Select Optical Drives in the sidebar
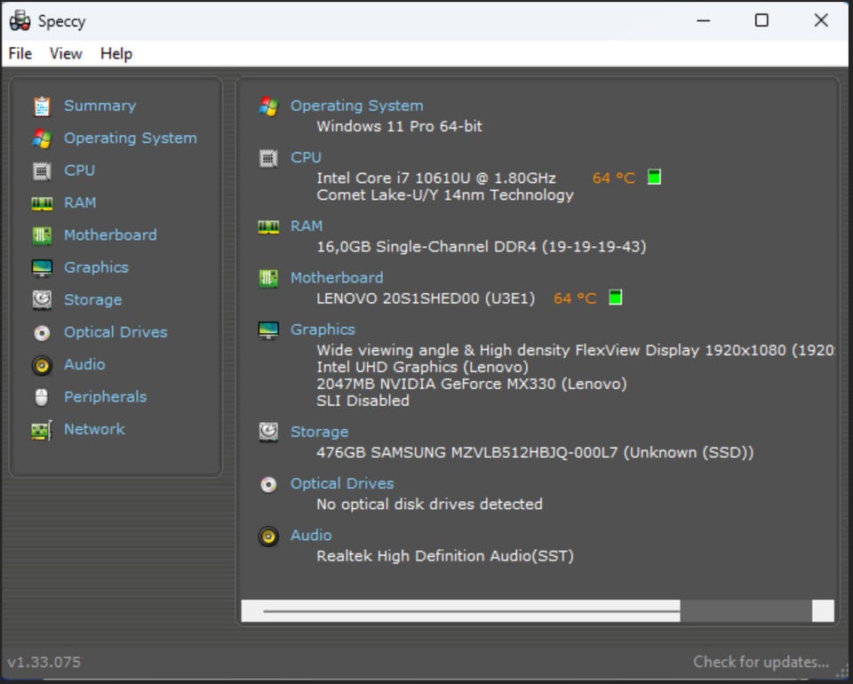The width and height of the screenshot is (853, 684). pyautogui.click(x=116, y=332)
